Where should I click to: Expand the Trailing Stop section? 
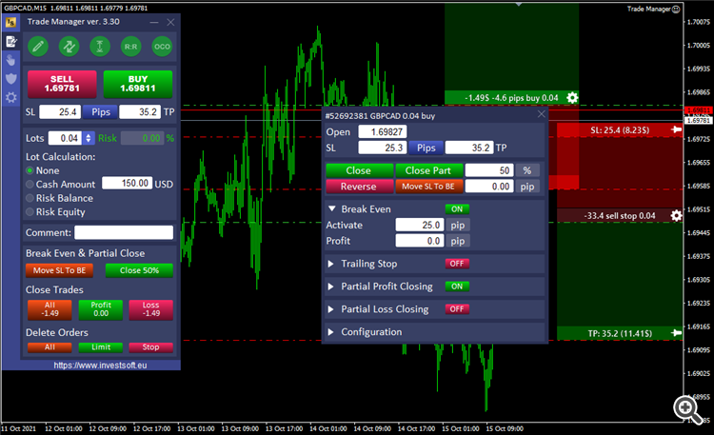(x=331, y=264)
